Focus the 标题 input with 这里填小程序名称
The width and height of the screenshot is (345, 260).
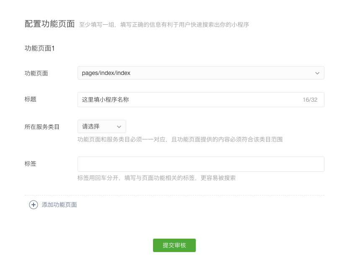click(x=201, y=100)
